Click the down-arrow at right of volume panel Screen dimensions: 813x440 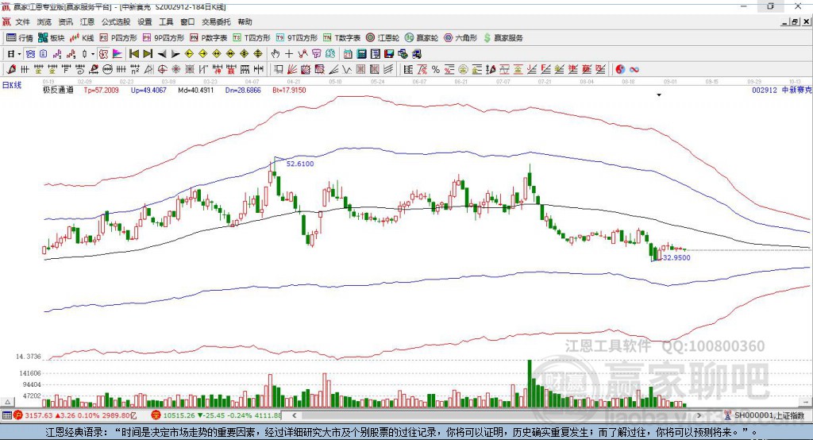pyautogui.click(x=806, y=402)
